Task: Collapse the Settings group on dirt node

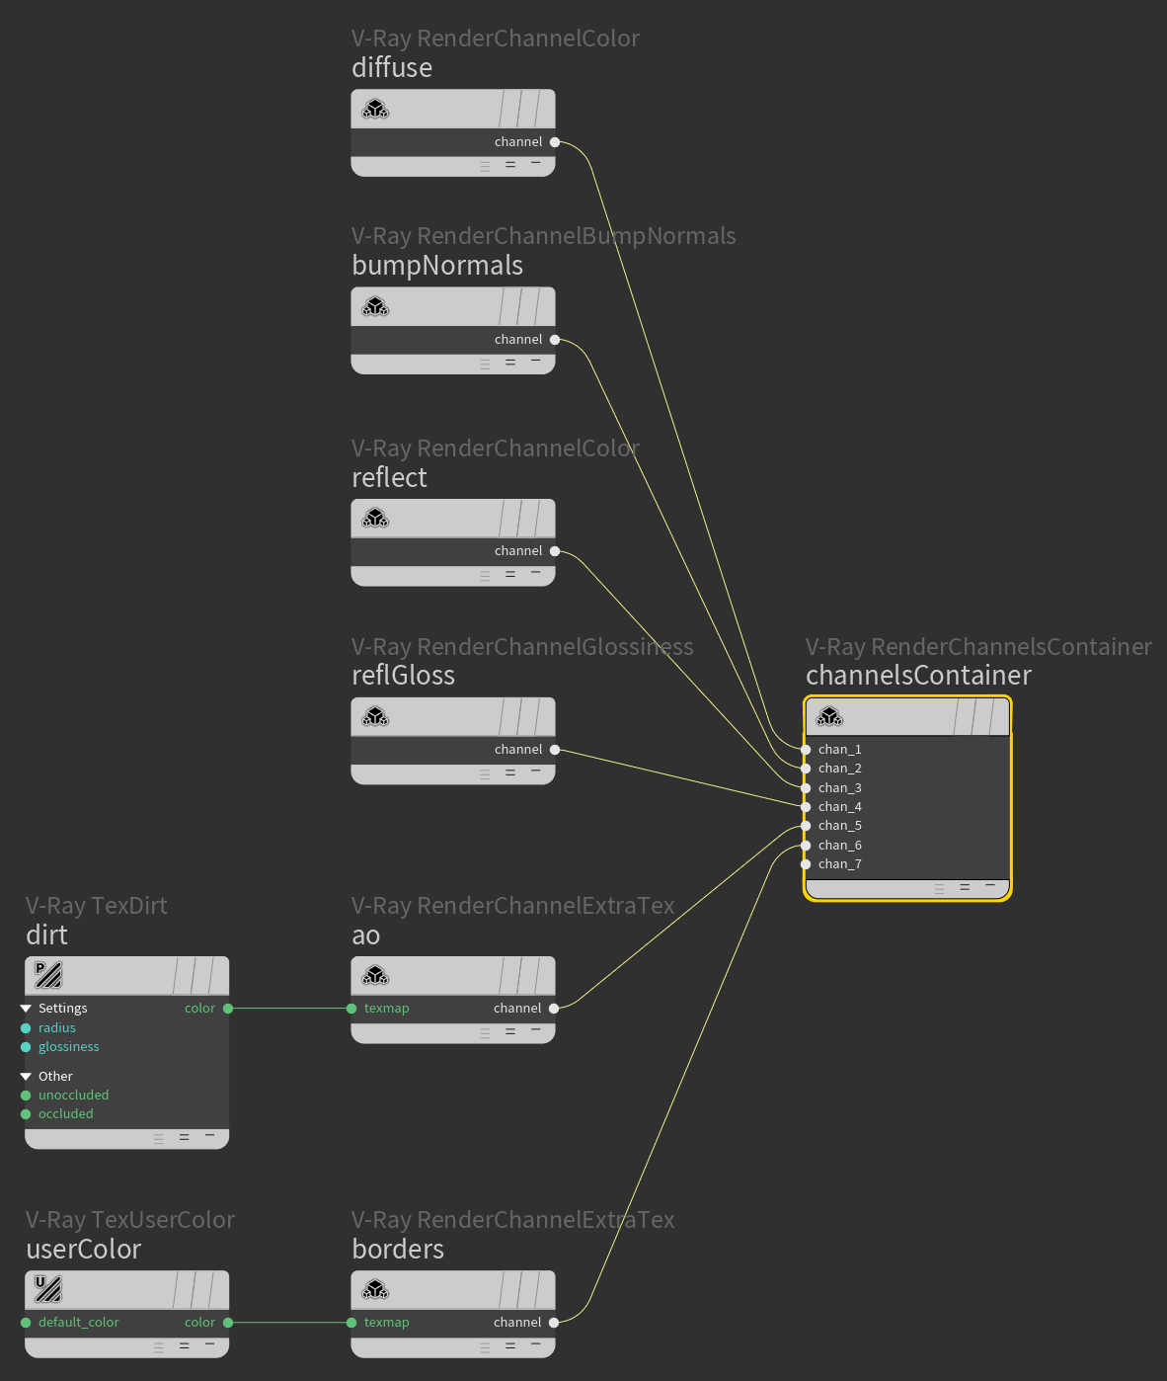Action: pos(26,1009)
